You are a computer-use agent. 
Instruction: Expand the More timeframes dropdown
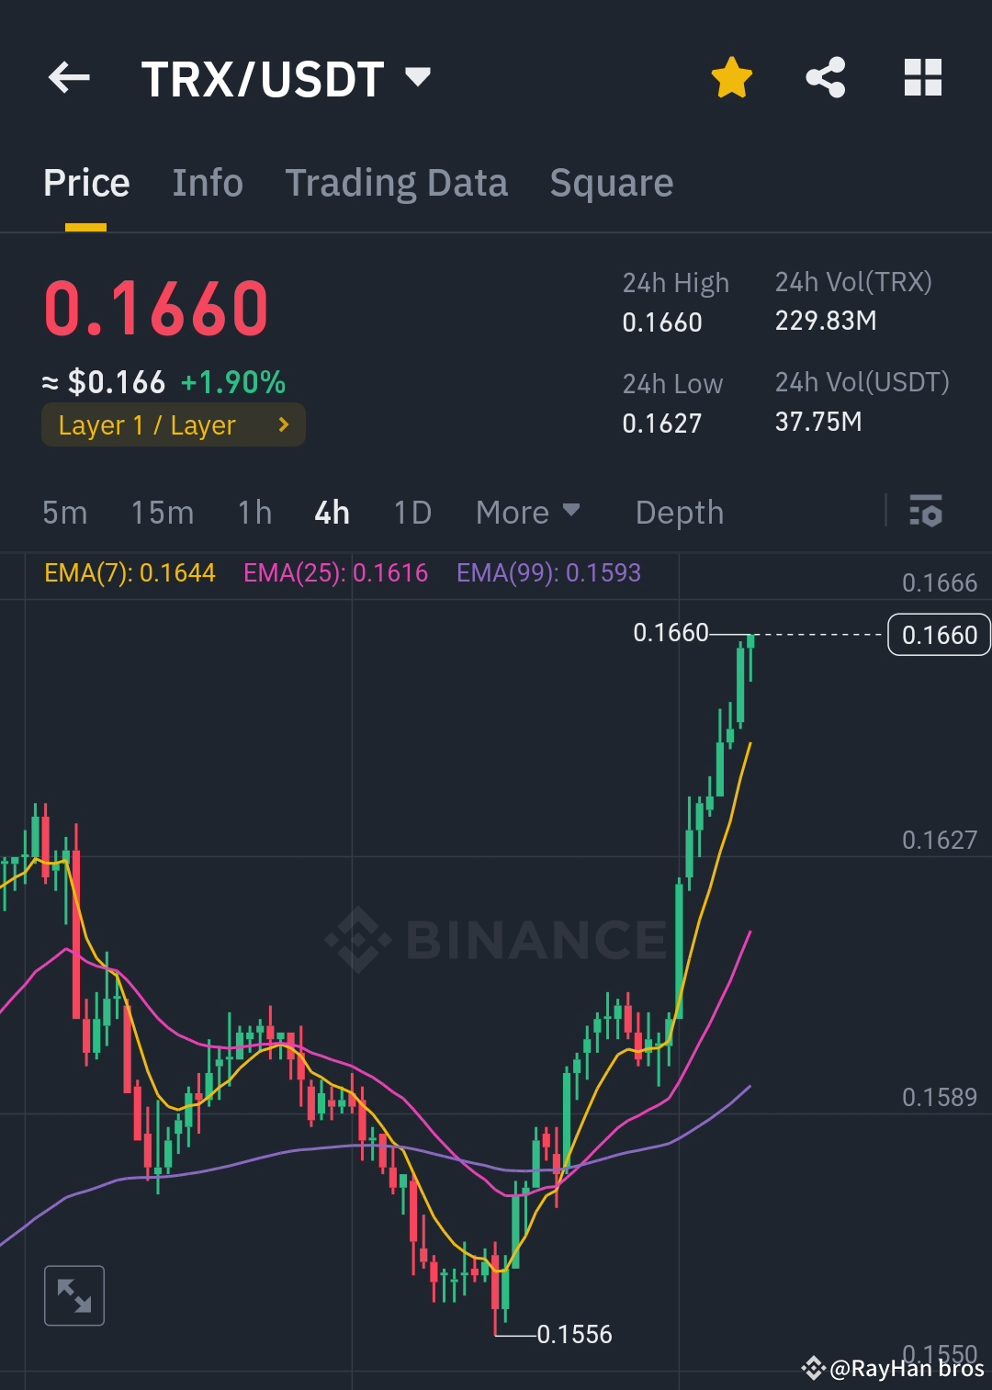(528, 513)
